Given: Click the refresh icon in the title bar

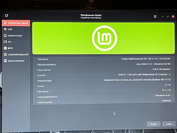Looking at the screenshot, I should (6, 16).
